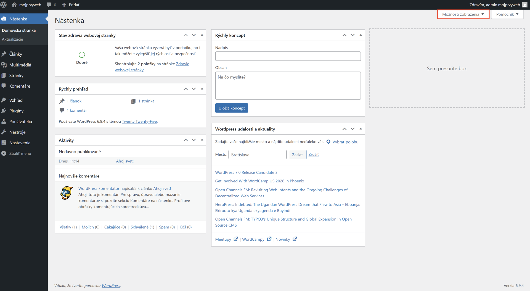The width and height of the screenshot is (530, 291).
Task: Click the Zaslať city button
Action: coord(298,154)
